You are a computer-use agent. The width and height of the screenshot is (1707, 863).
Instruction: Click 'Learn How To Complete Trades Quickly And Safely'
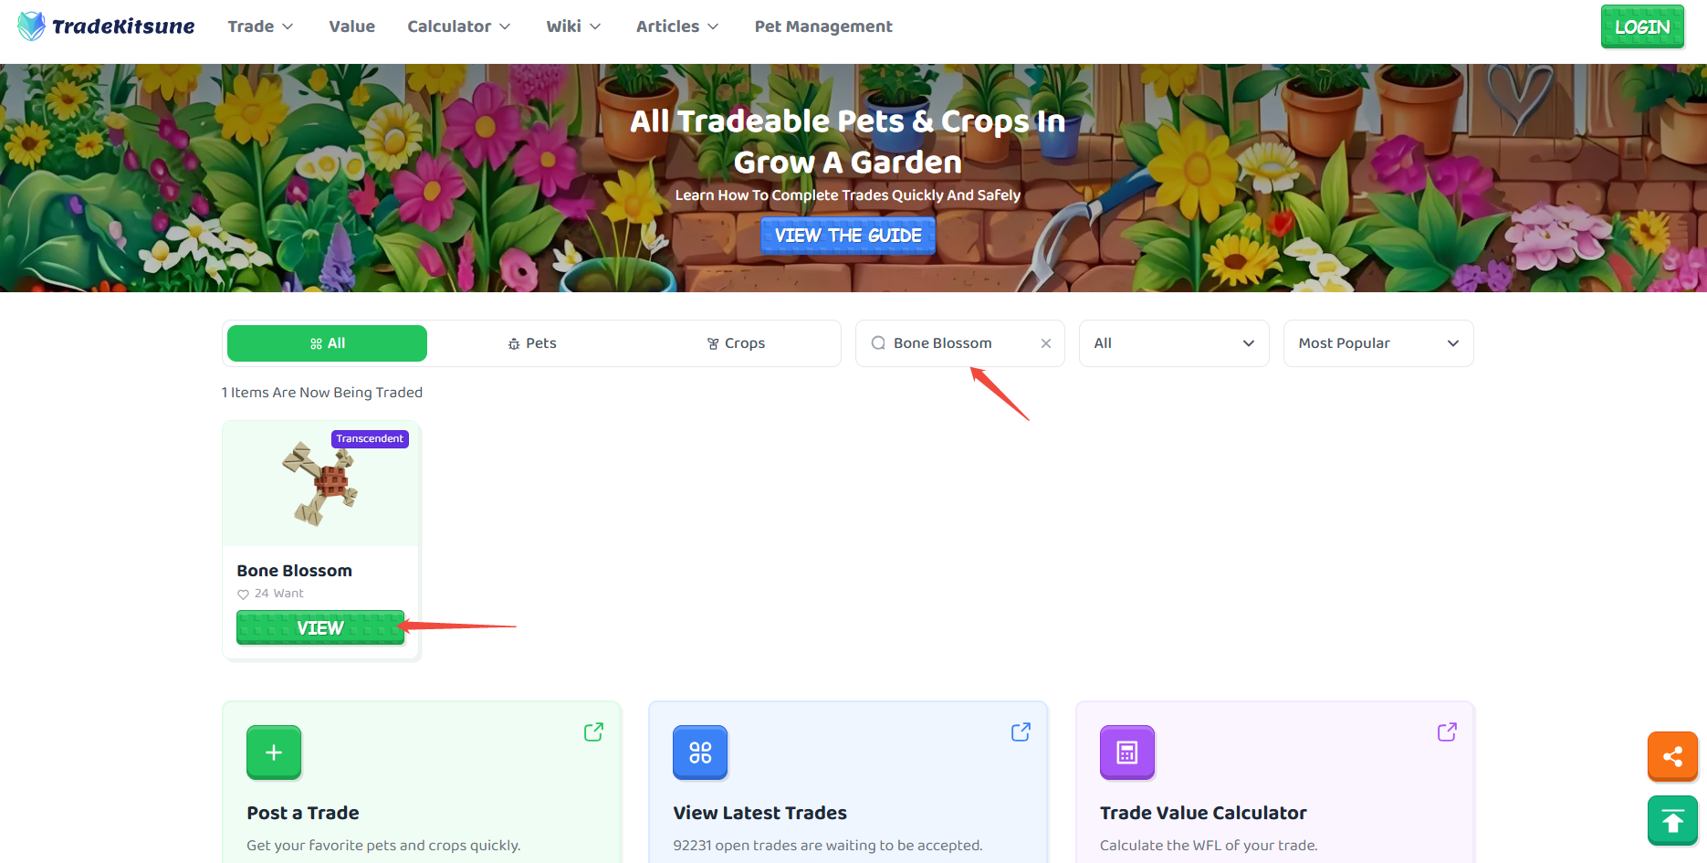point(848,195)
